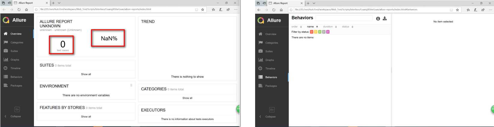Collapse the sidebar in the right window
Image resolution: width=494 pixels, height=127 pixels.
point(267,117)
